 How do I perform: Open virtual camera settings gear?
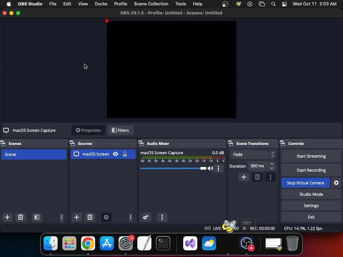pyautogui.click(x=336, y=183)
